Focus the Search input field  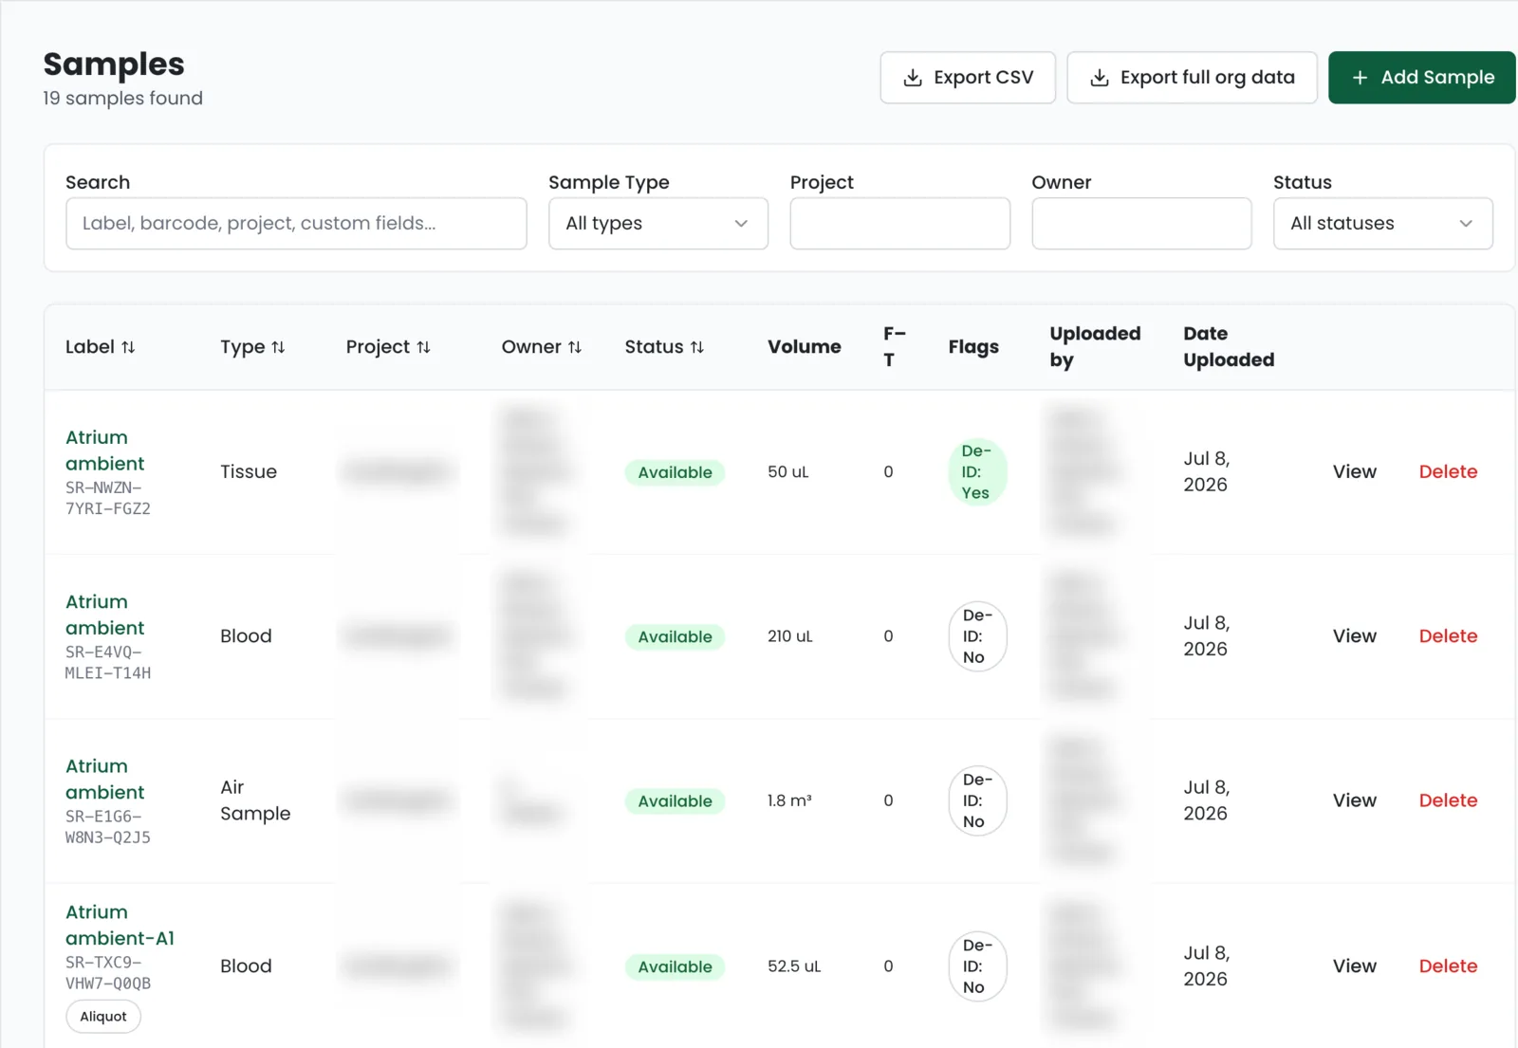coord(296,224)
